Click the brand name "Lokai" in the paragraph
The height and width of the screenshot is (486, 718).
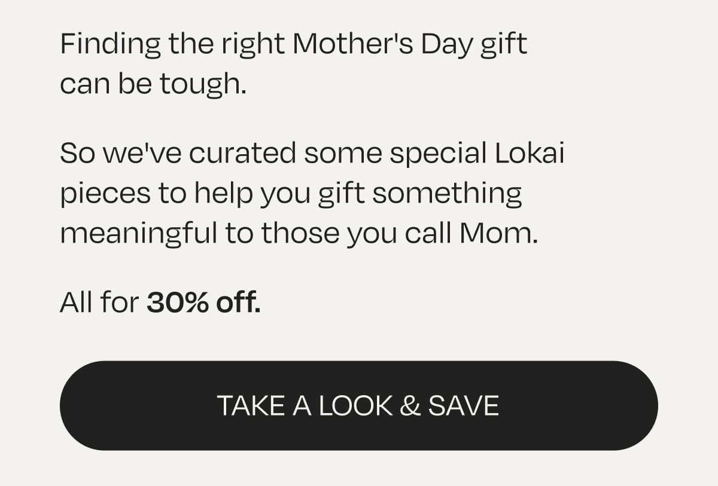click(x=530, y=154)
